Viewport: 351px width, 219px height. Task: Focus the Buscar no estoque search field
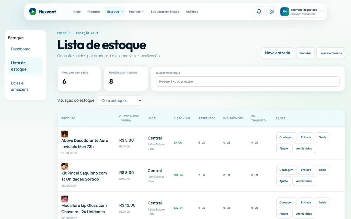point(248,82)
